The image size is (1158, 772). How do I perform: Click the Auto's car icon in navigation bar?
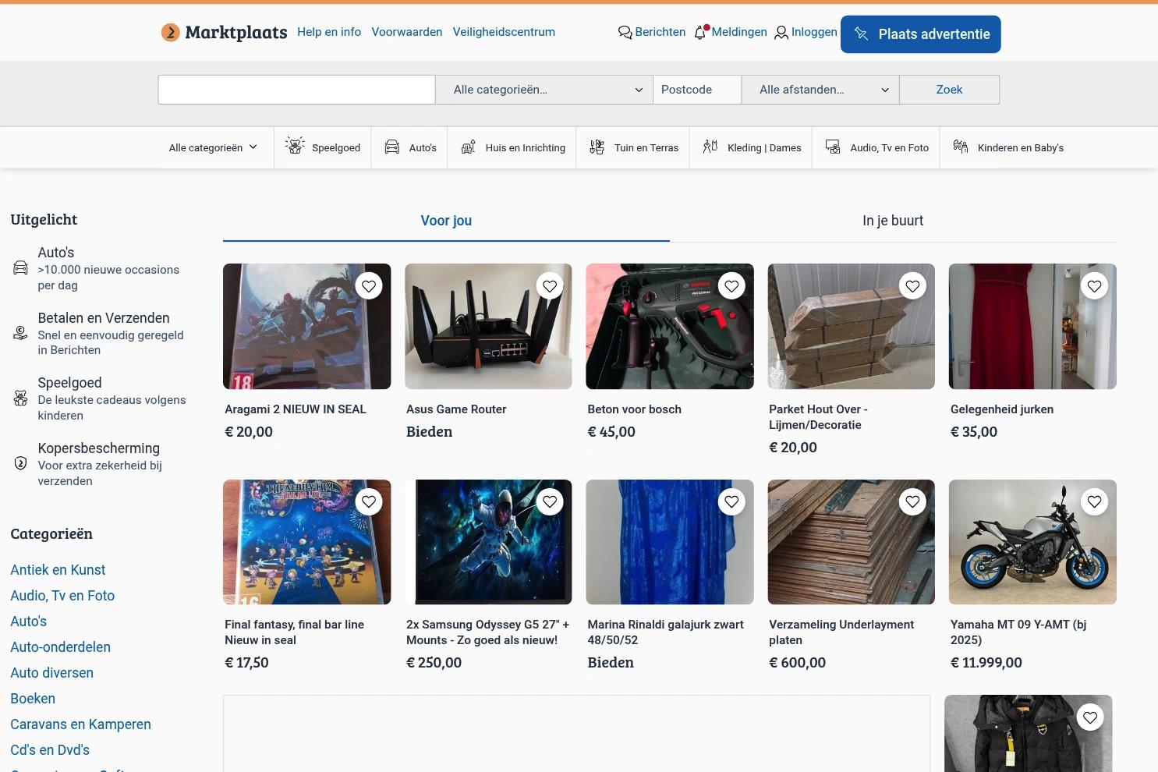(392, 147)
